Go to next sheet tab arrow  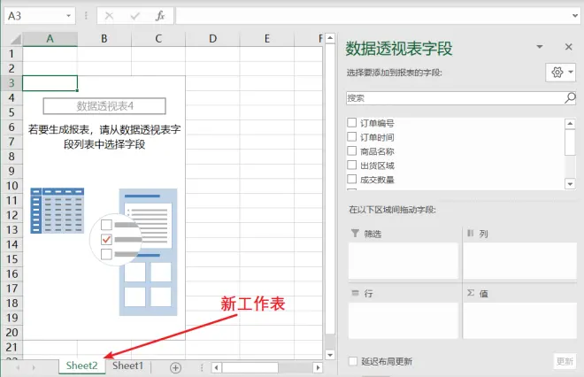pos(34,367)
